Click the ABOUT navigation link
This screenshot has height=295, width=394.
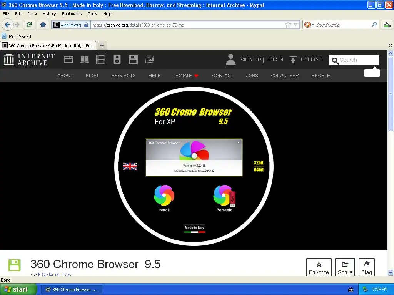pos(65,76)
